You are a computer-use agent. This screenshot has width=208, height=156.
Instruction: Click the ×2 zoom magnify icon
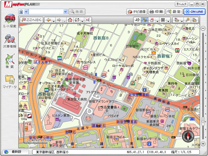click(x=88, y=20)
